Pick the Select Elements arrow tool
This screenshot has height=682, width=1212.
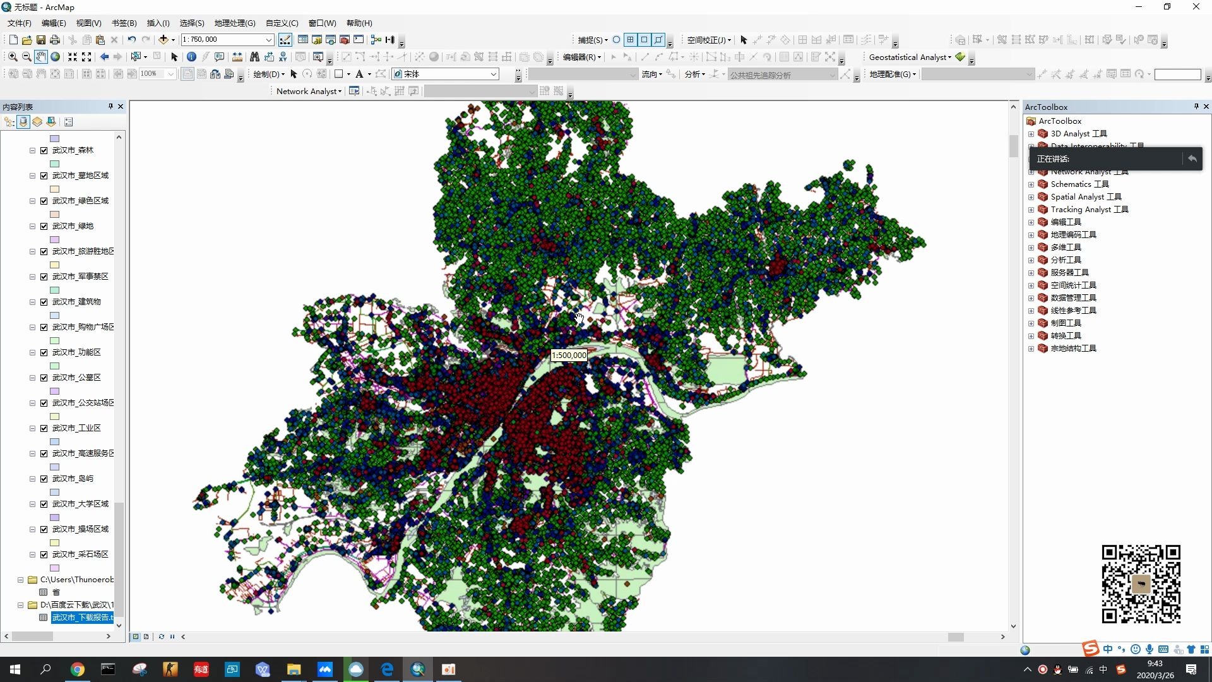click(175, 57)
